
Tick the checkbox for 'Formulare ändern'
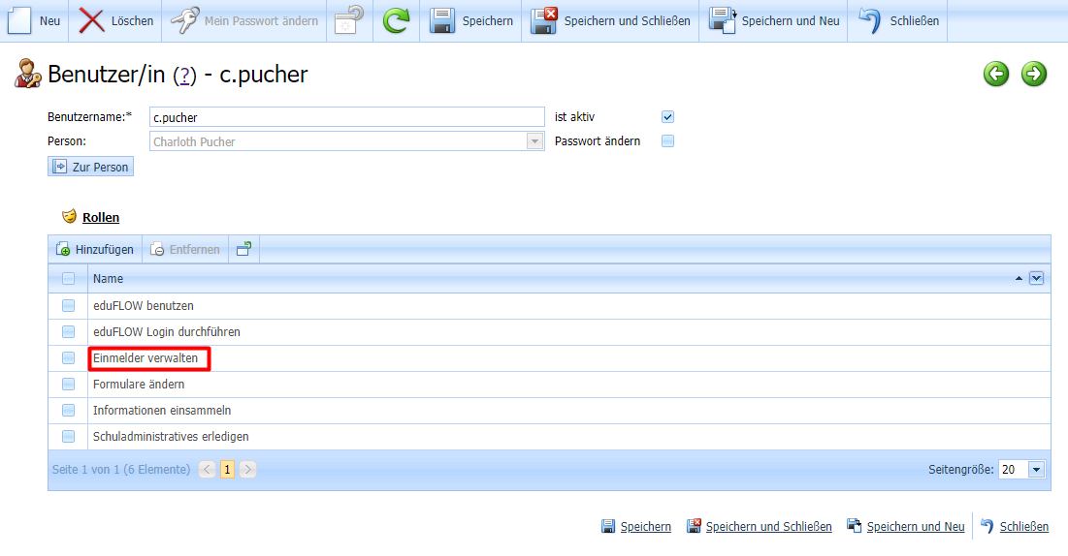click(68, 385)
